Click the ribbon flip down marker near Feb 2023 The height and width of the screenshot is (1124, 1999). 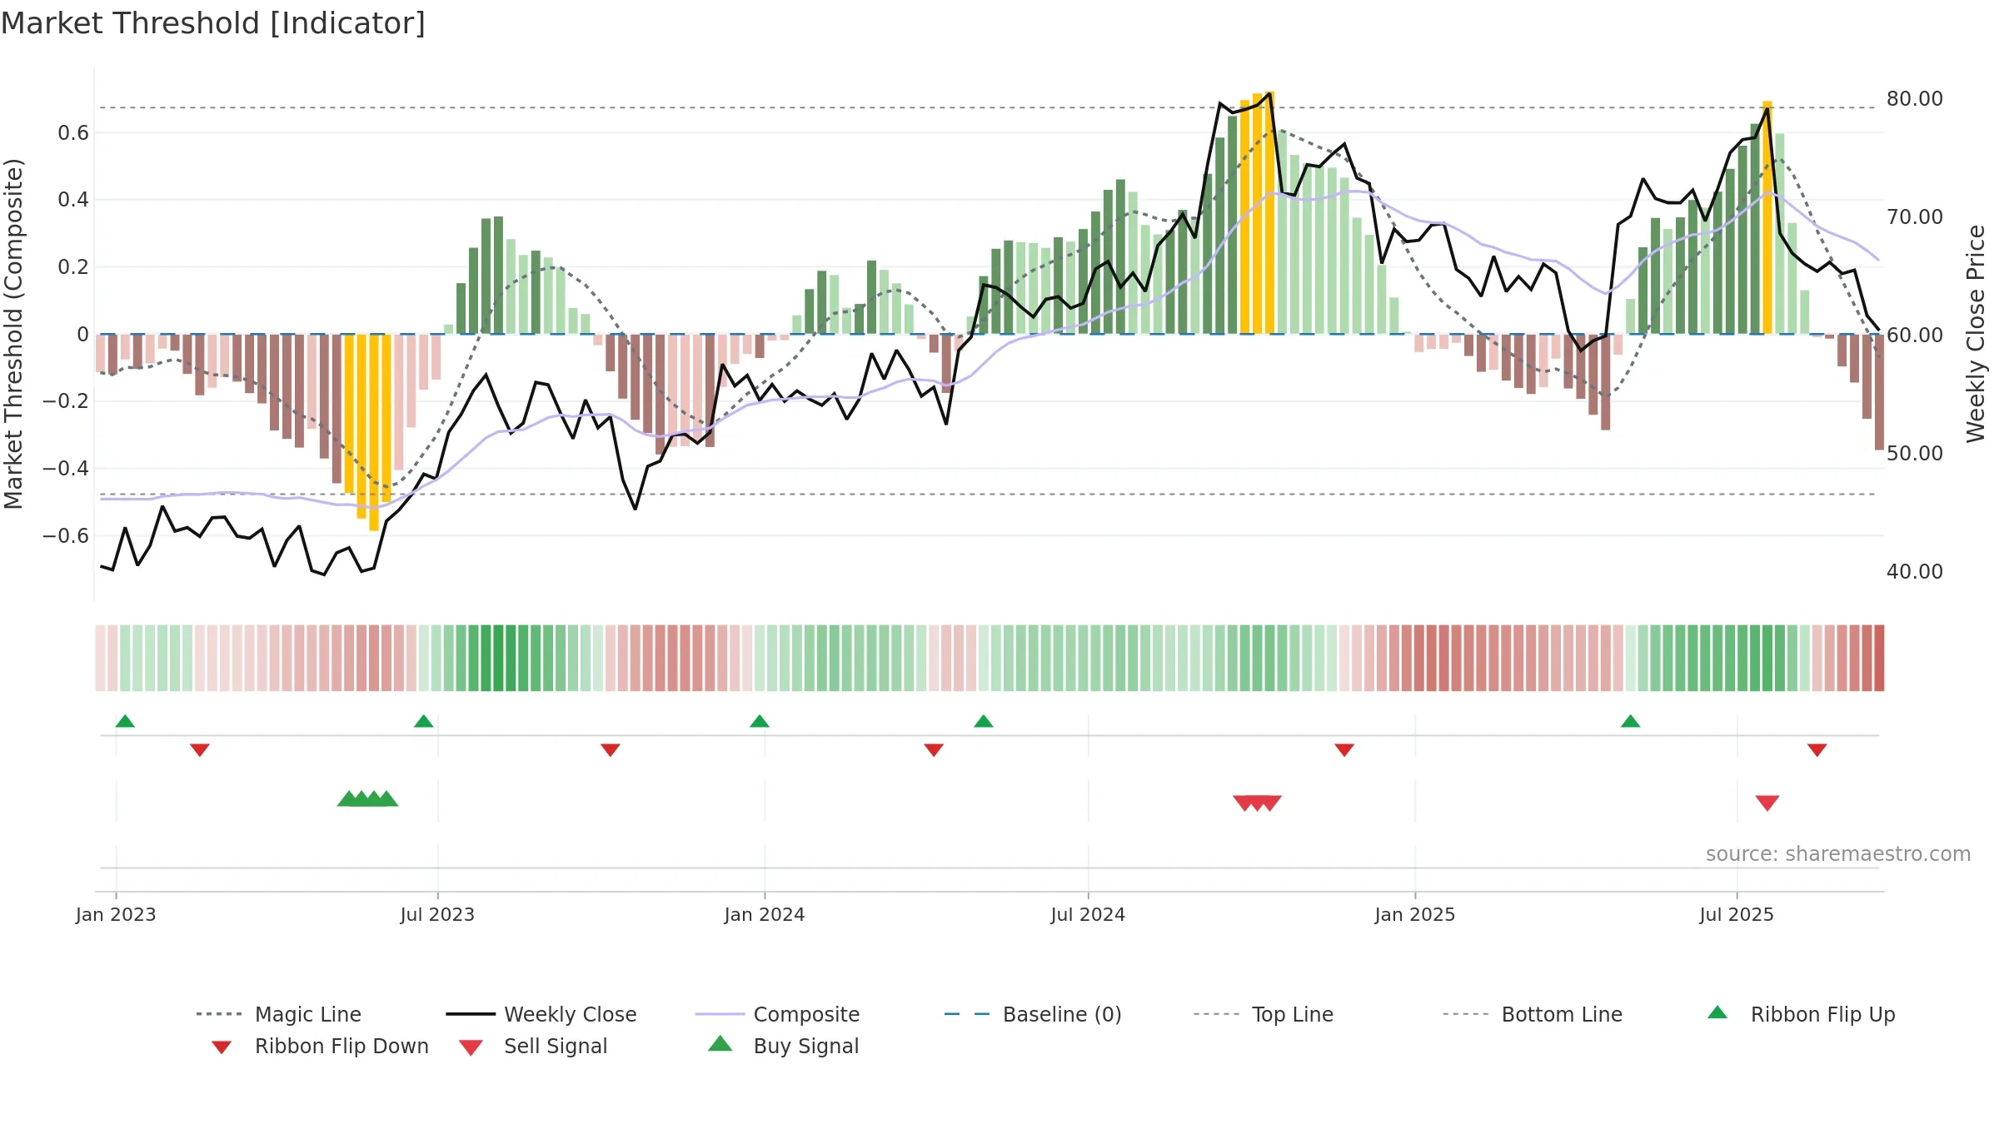[200, 750]
